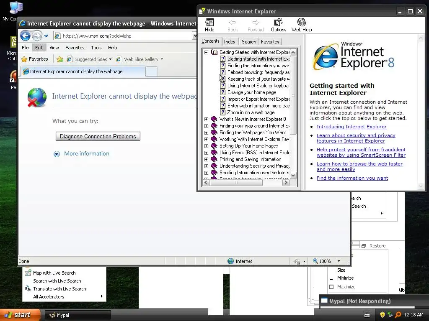Open the Zoom in on a web page topic
The image size is (429, 321).
[251, 112]
